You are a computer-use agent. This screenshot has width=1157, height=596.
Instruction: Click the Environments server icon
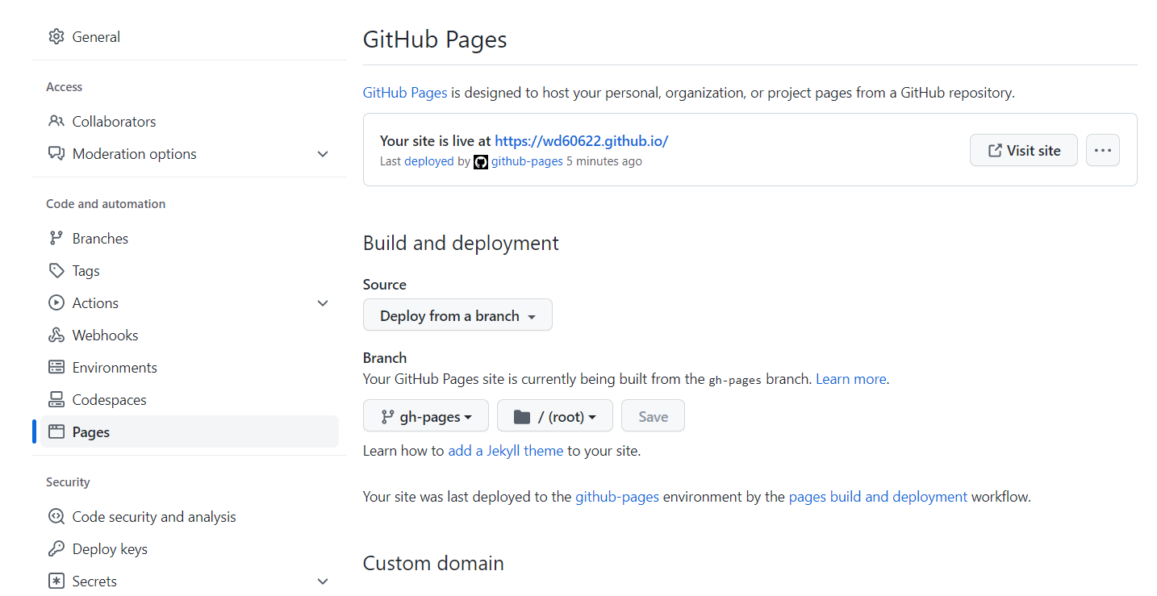tap(56, 368)
